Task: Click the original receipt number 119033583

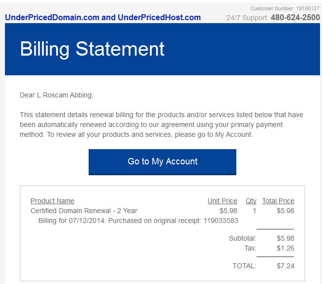Action: point(221,221)
